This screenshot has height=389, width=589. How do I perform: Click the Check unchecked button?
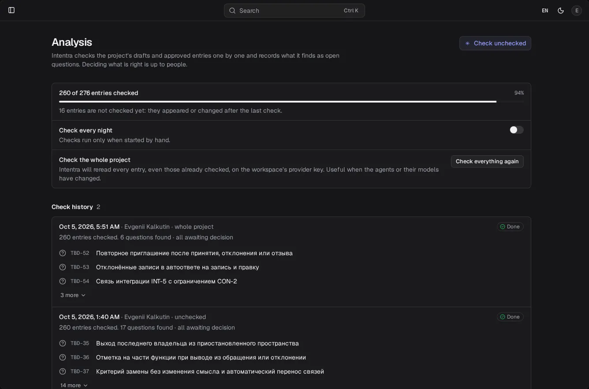[x=495, y=43]
